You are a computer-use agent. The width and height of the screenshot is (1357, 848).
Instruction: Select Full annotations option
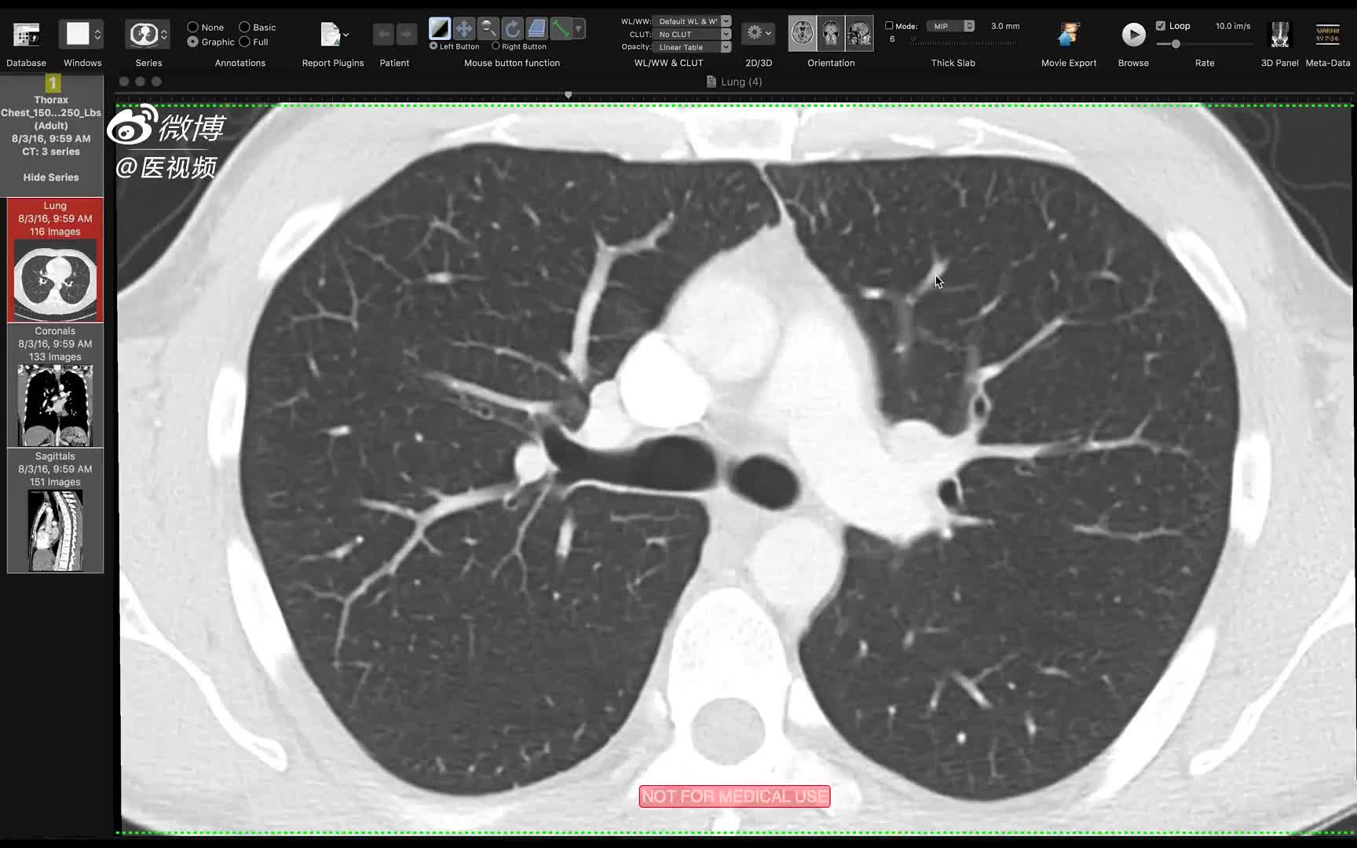tap(244, 42)
